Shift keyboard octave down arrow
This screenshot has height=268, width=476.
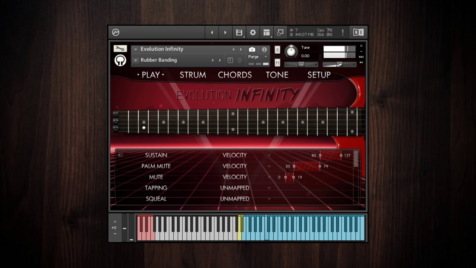(115, 234)
